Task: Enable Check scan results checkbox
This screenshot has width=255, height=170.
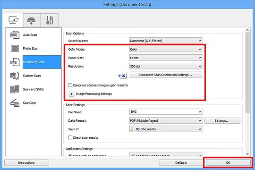Action: pyautogui.click(x=70, y=137)
